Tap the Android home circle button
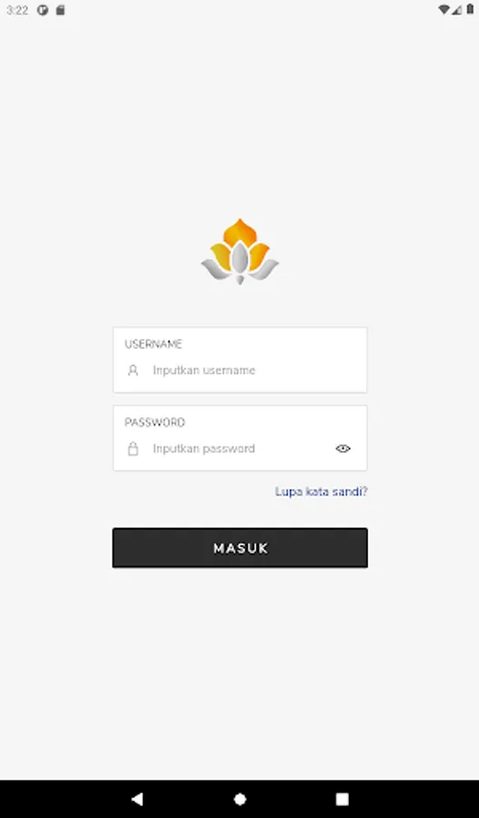 (x=240, y=799)
